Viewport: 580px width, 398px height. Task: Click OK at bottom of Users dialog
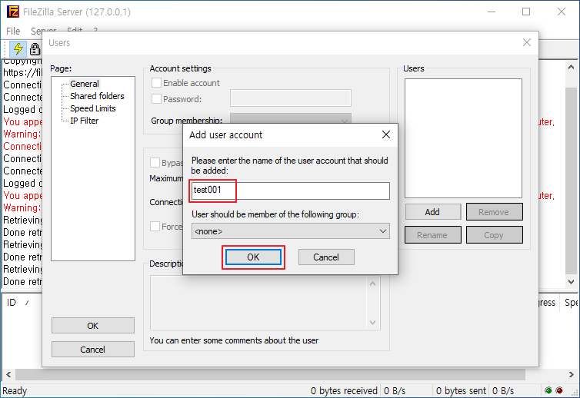[x=93, y=326]
